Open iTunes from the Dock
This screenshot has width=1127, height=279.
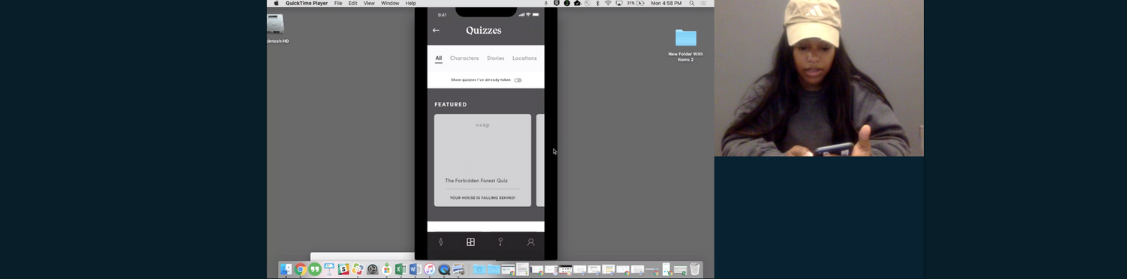pyautogui.click(x=430, y=268)
